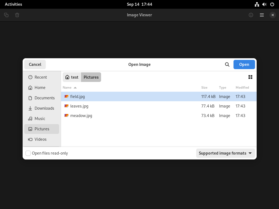The image size is (279, 209).
Task: Sort by the Name column header
Action: 67,87
